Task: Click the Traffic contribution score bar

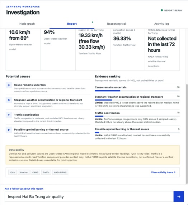Action: [137, 116]
